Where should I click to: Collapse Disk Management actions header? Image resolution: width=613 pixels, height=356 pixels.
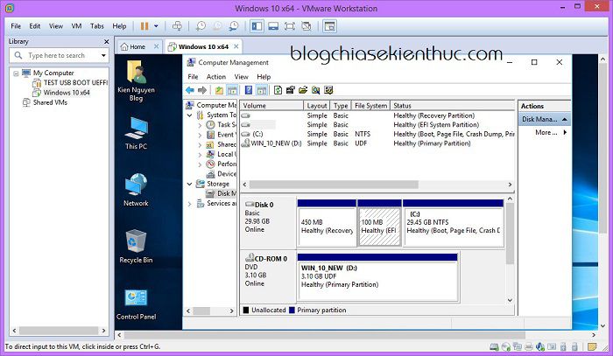tap(565, 119)
